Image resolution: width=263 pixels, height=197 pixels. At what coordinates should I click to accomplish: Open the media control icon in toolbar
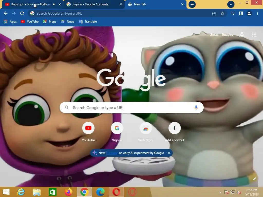pos(232,13)
